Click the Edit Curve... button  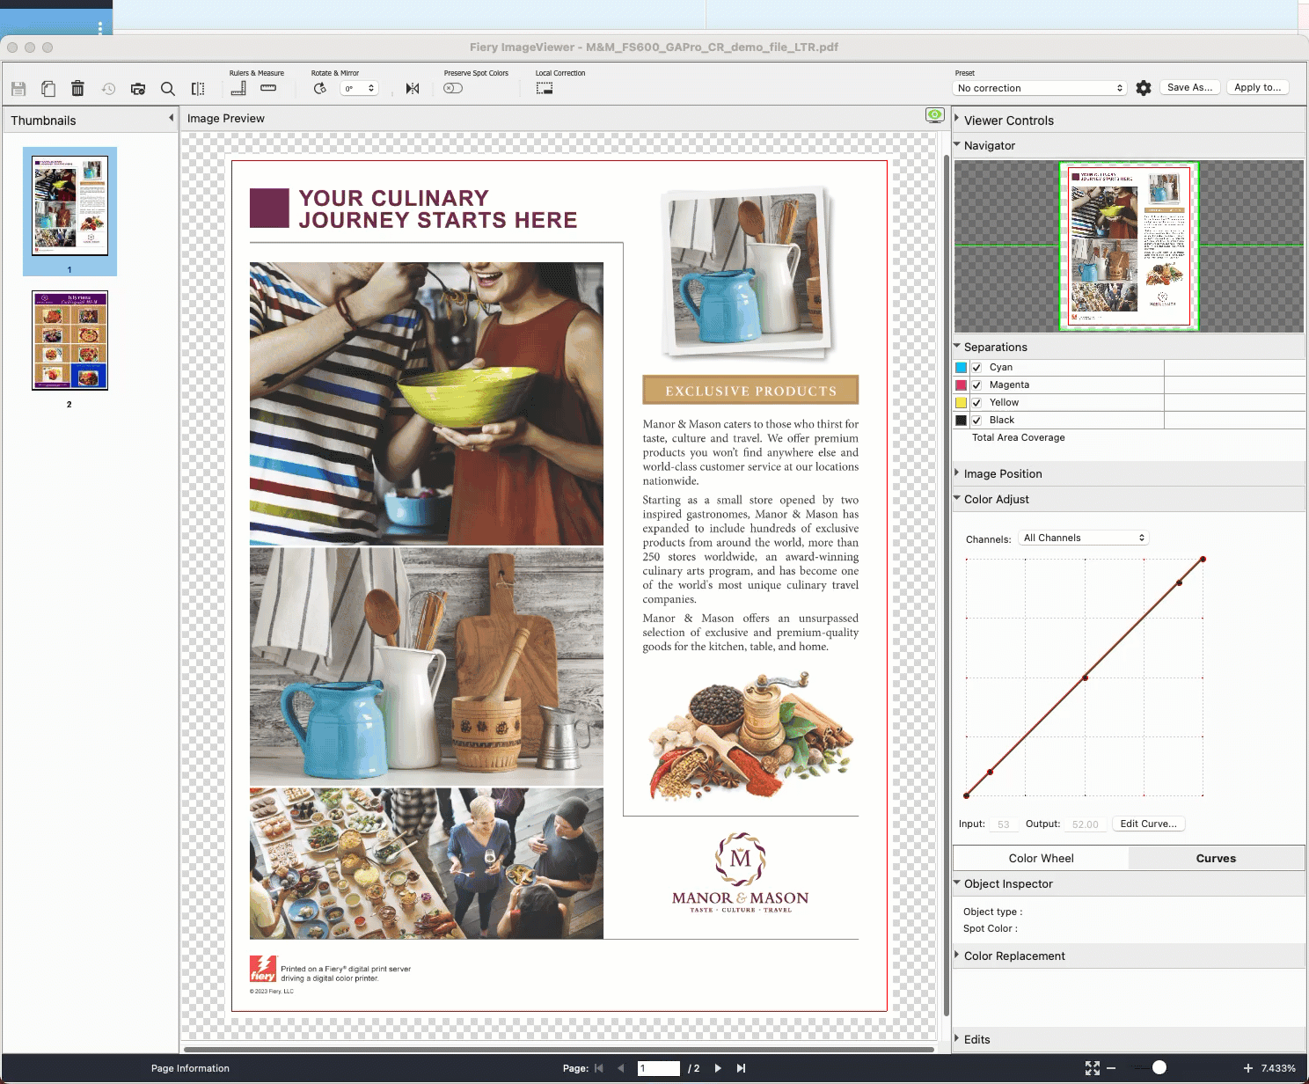[1148, 824]
